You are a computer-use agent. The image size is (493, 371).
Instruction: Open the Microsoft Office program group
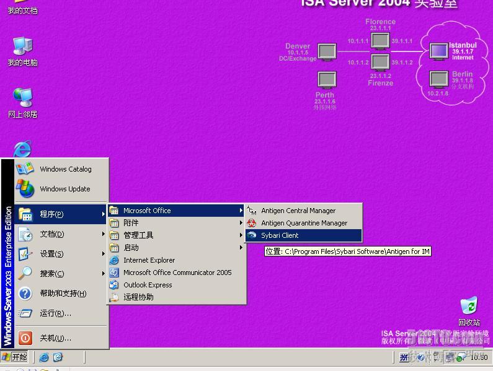tap(176, 211)
